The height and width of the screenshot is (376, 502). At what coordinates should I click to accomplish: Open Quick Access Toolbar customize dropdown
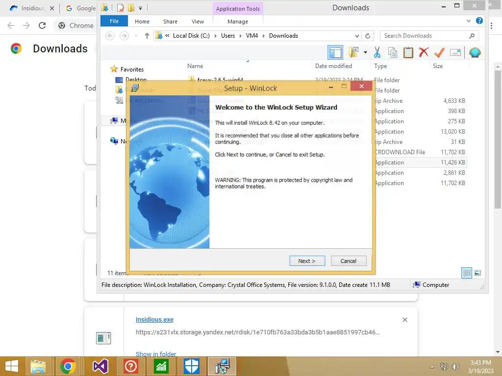(x=140, y=8)
